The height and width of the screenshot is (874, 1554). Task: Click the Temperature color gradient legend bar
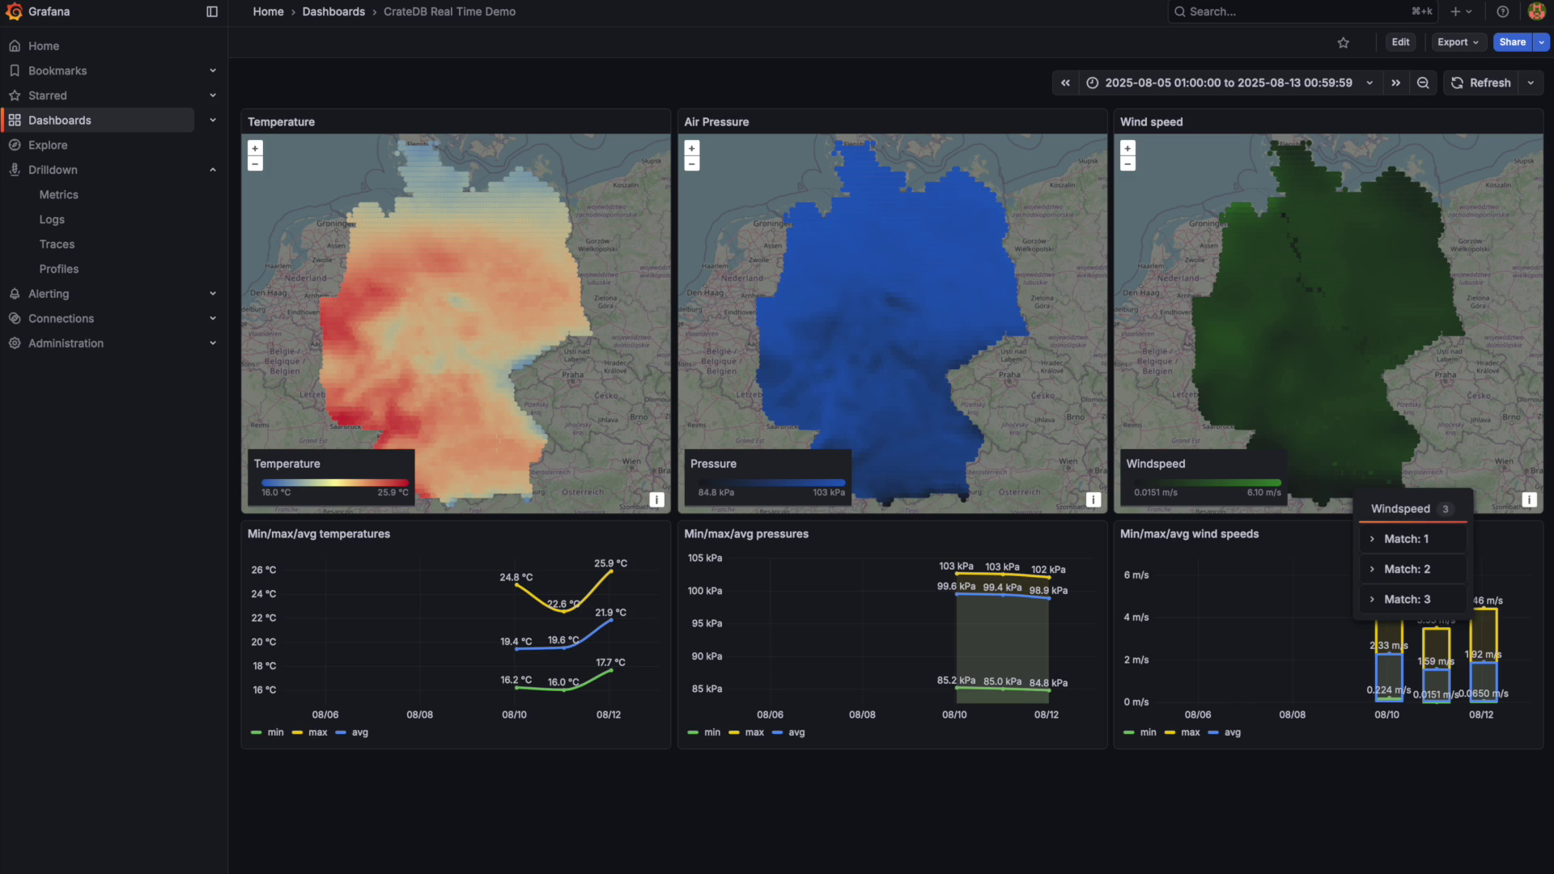coord(335,482)
